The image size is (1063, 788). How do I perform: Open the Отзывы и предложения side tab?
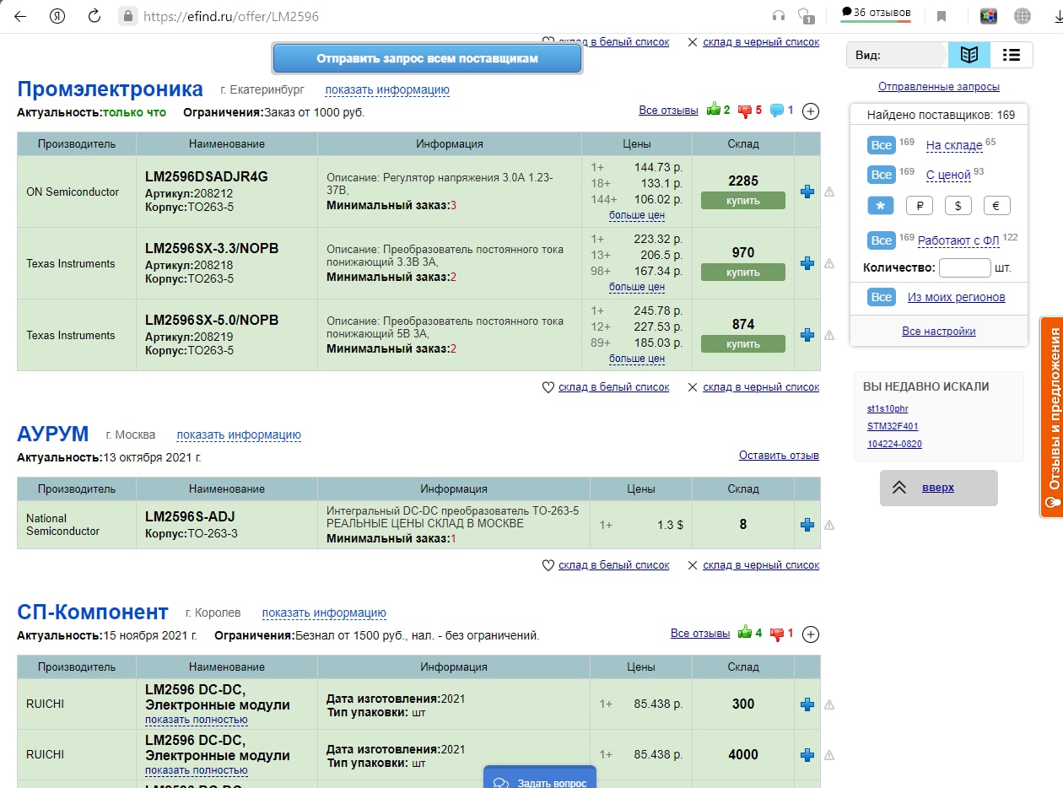point(1052,417)
